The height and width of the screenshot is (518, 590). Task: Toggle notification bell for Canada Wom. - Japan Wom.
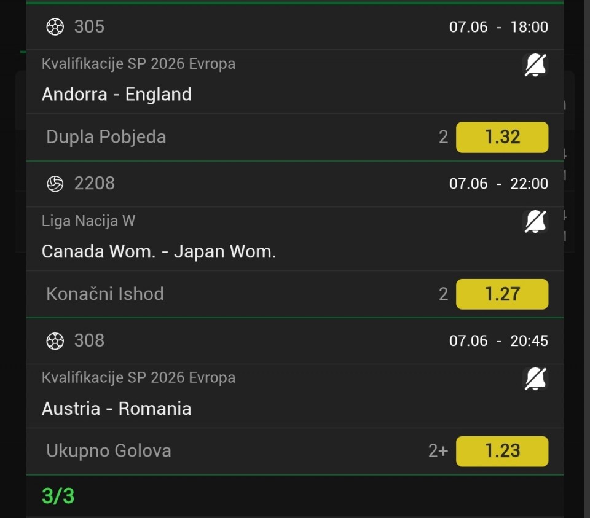(535, 222)
